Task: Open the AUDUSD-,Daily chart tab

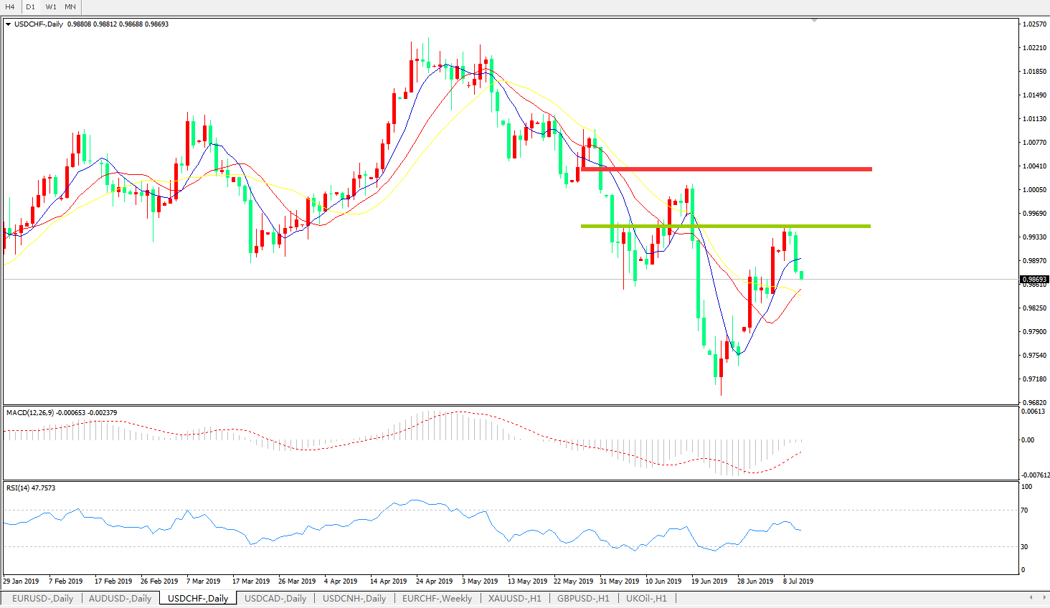Action: coord(120,598)
